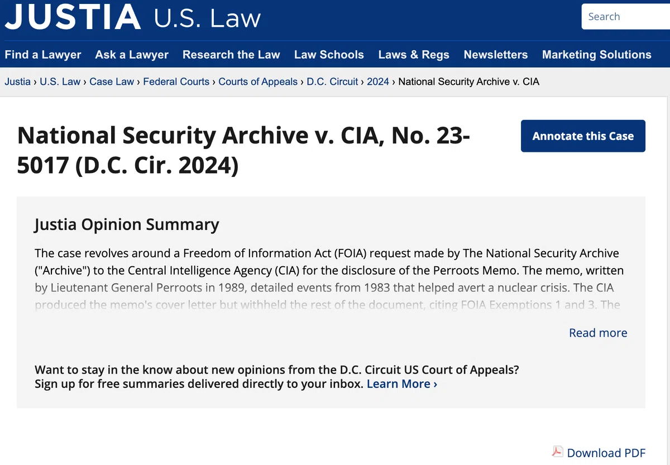Click the Annotate this Case button
670x465 pixels.
click(x=583, y=136)
